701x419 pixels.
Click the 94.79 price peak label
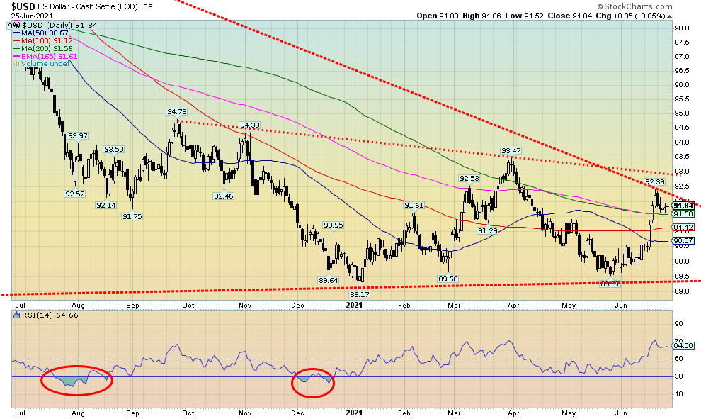pyautogui.click(x=176, y=112)
